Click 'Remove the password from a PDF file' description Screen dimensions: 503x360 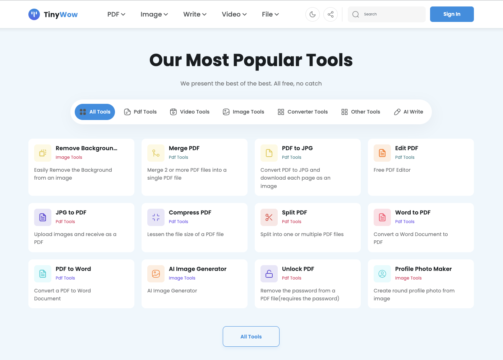(x=300, y=295)
